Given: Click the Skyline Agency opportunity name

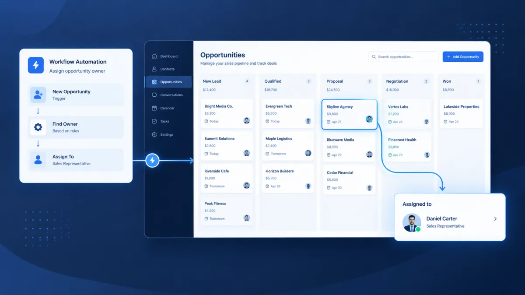Looking at the screenshot, I should 339,107.
